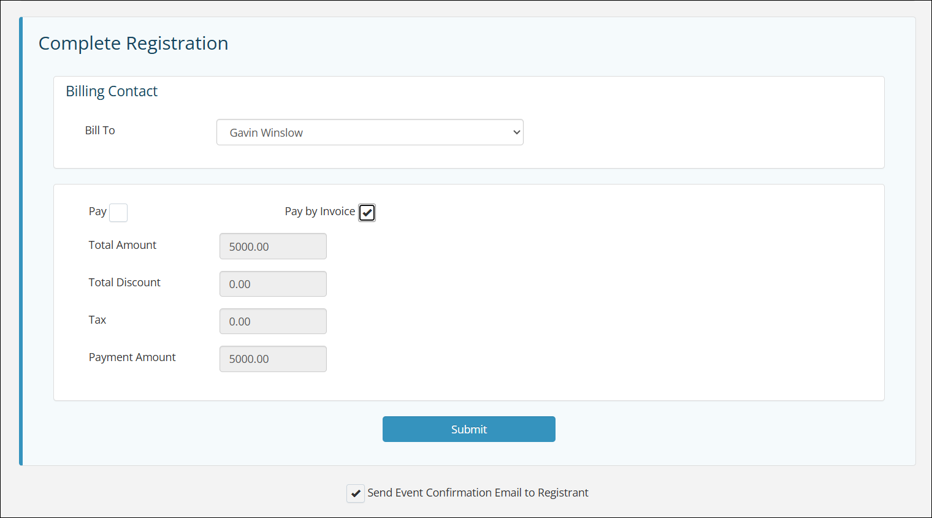Click the Tax amount field
This screenshot has width=932, height=518.
[272, 321]
